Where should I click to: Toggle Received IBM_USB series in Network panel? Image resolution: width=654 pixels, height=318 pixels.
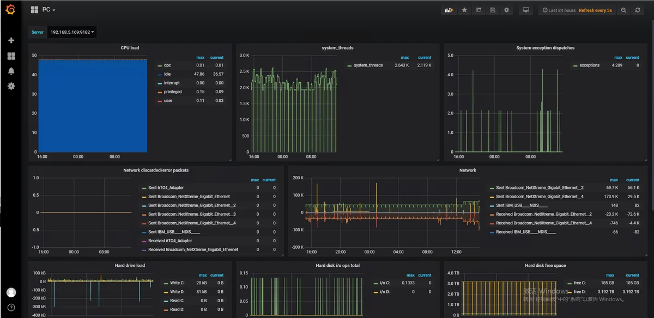(526, 232)
